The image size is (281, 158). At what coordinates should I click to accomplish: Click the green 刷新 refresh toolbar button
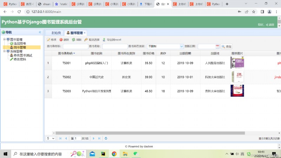(x=77, y=40)
